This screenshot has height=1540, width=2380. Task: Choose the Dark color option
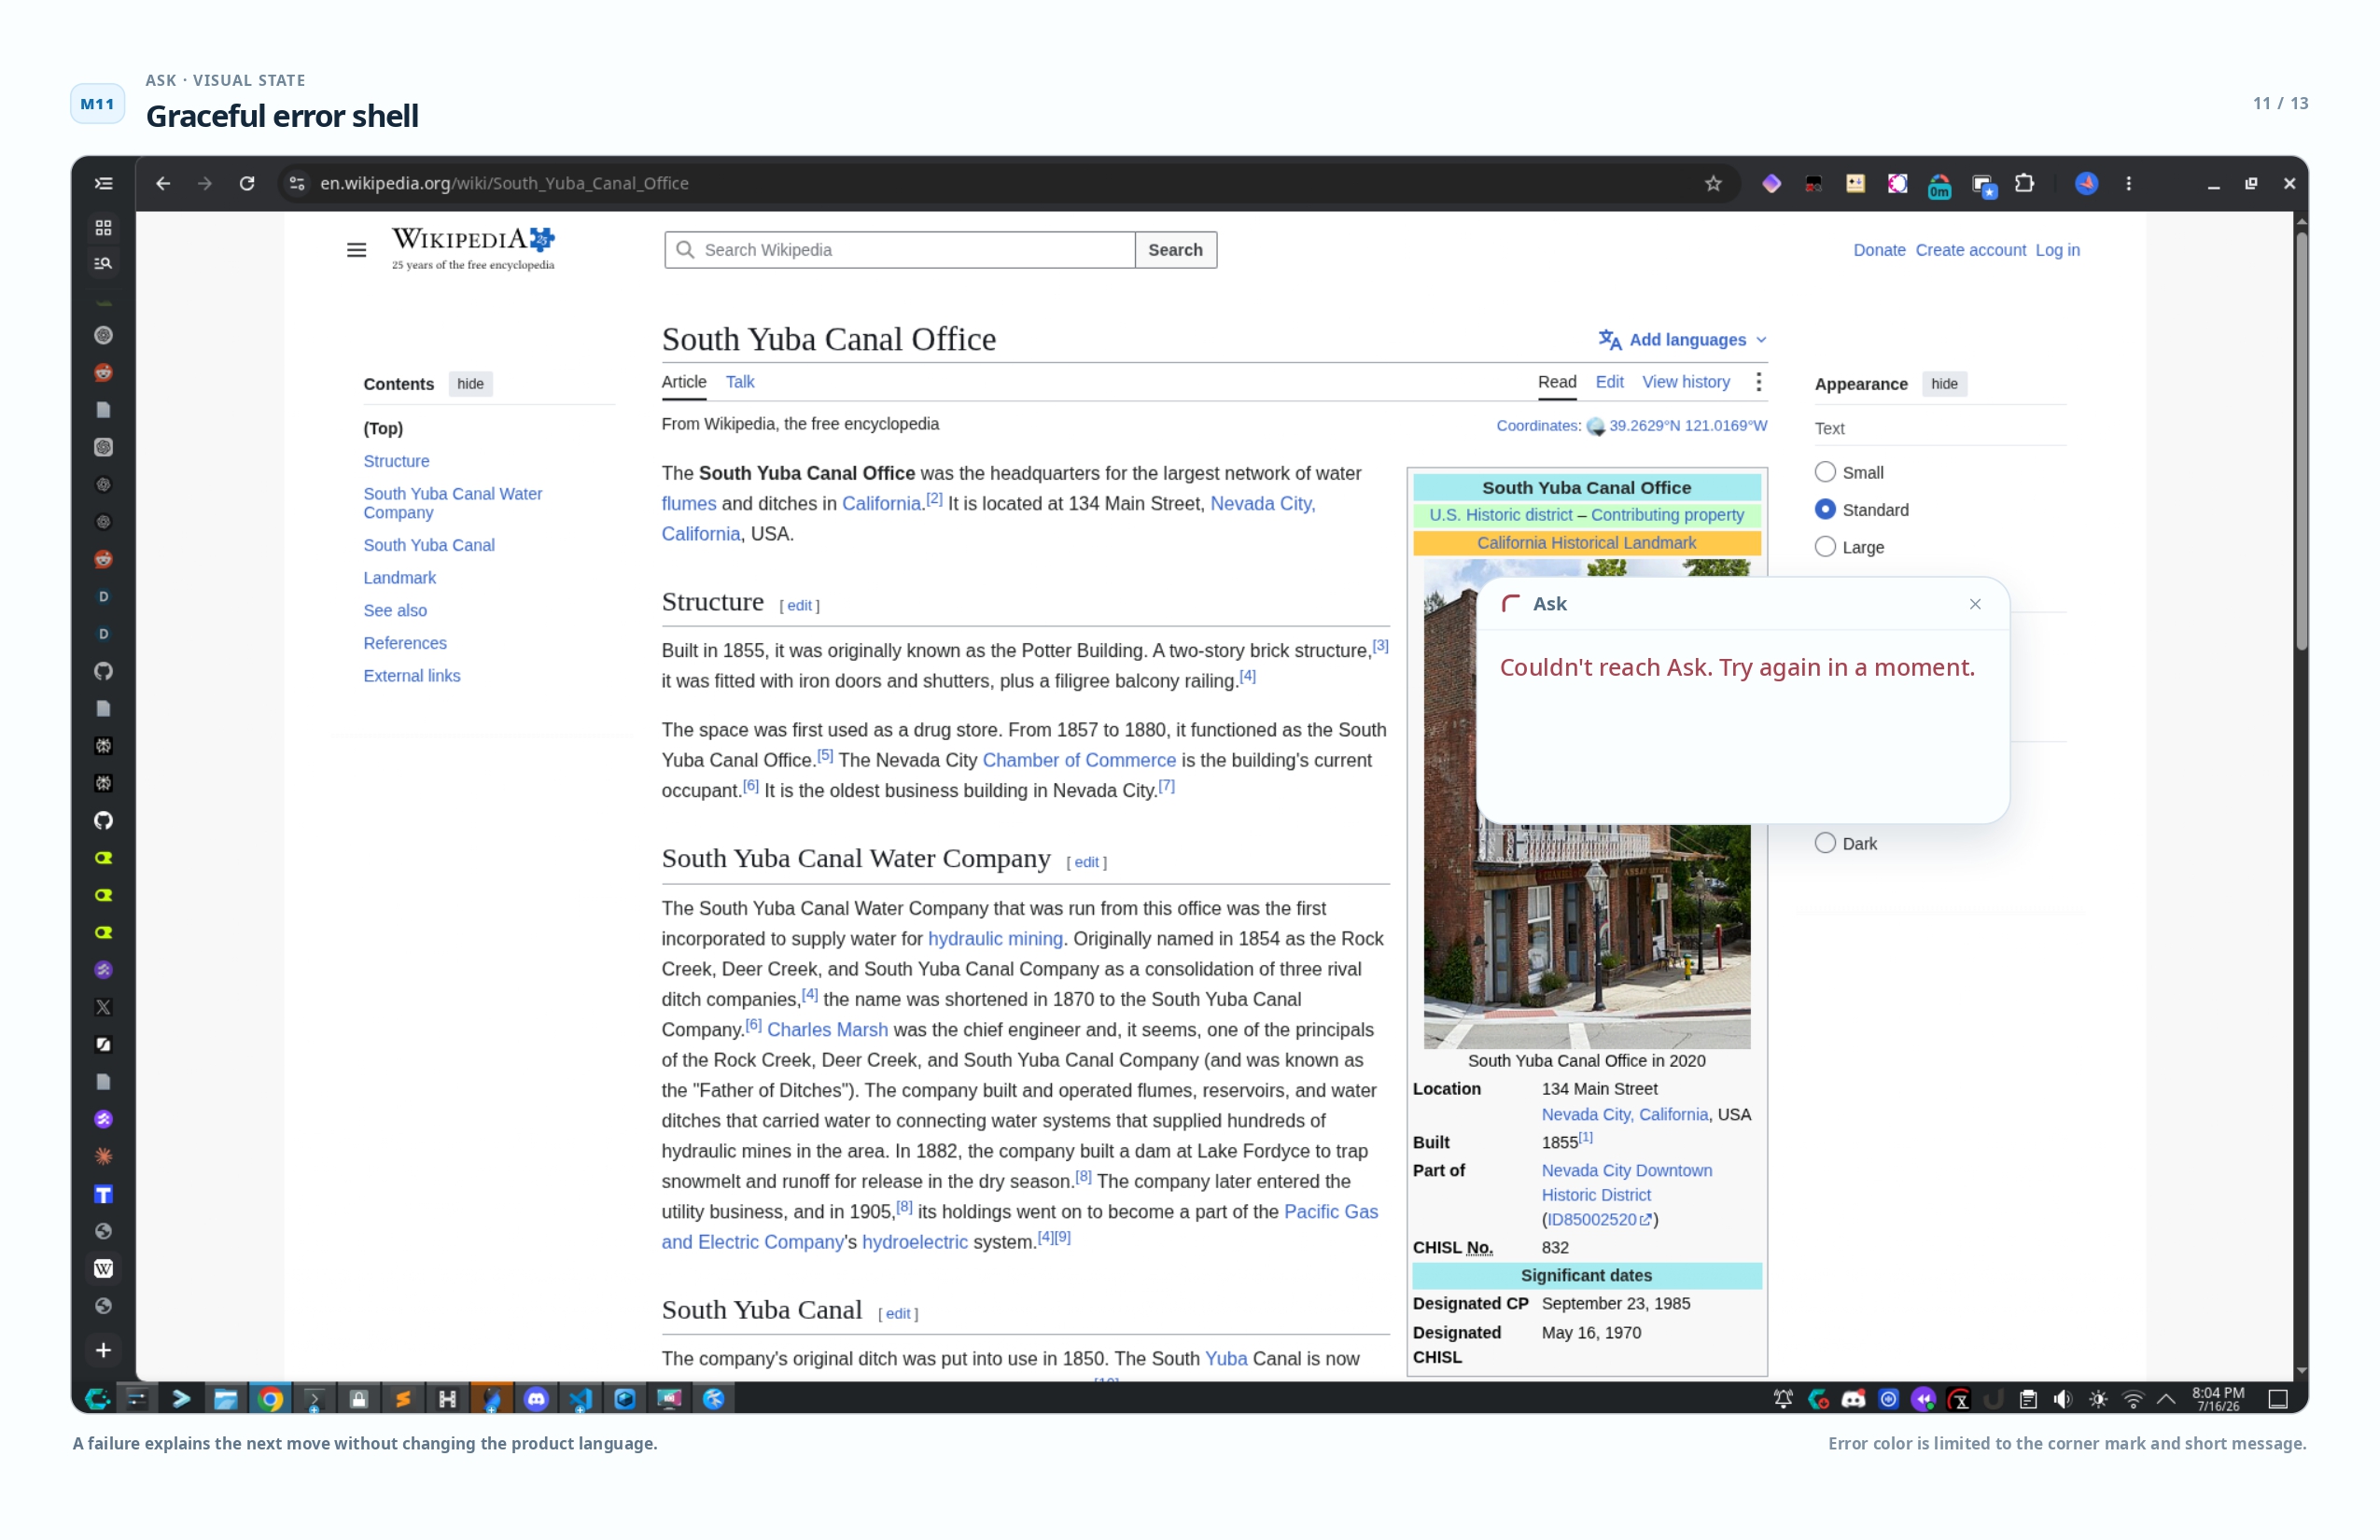pos(1825,843)
